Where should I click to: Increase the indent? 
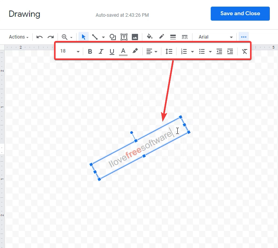(x=230, y=51)
